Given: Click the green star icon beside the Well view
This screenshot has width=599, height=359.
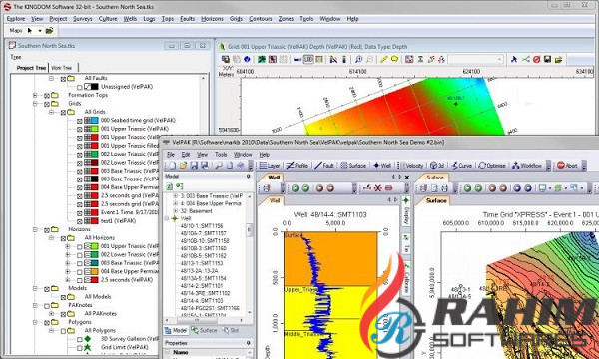Looking at the screenshot, I should coord(406,200).
